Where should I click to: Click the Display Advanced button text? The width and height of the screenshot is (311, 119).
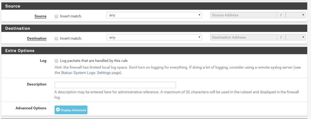[x=73, y=110]
